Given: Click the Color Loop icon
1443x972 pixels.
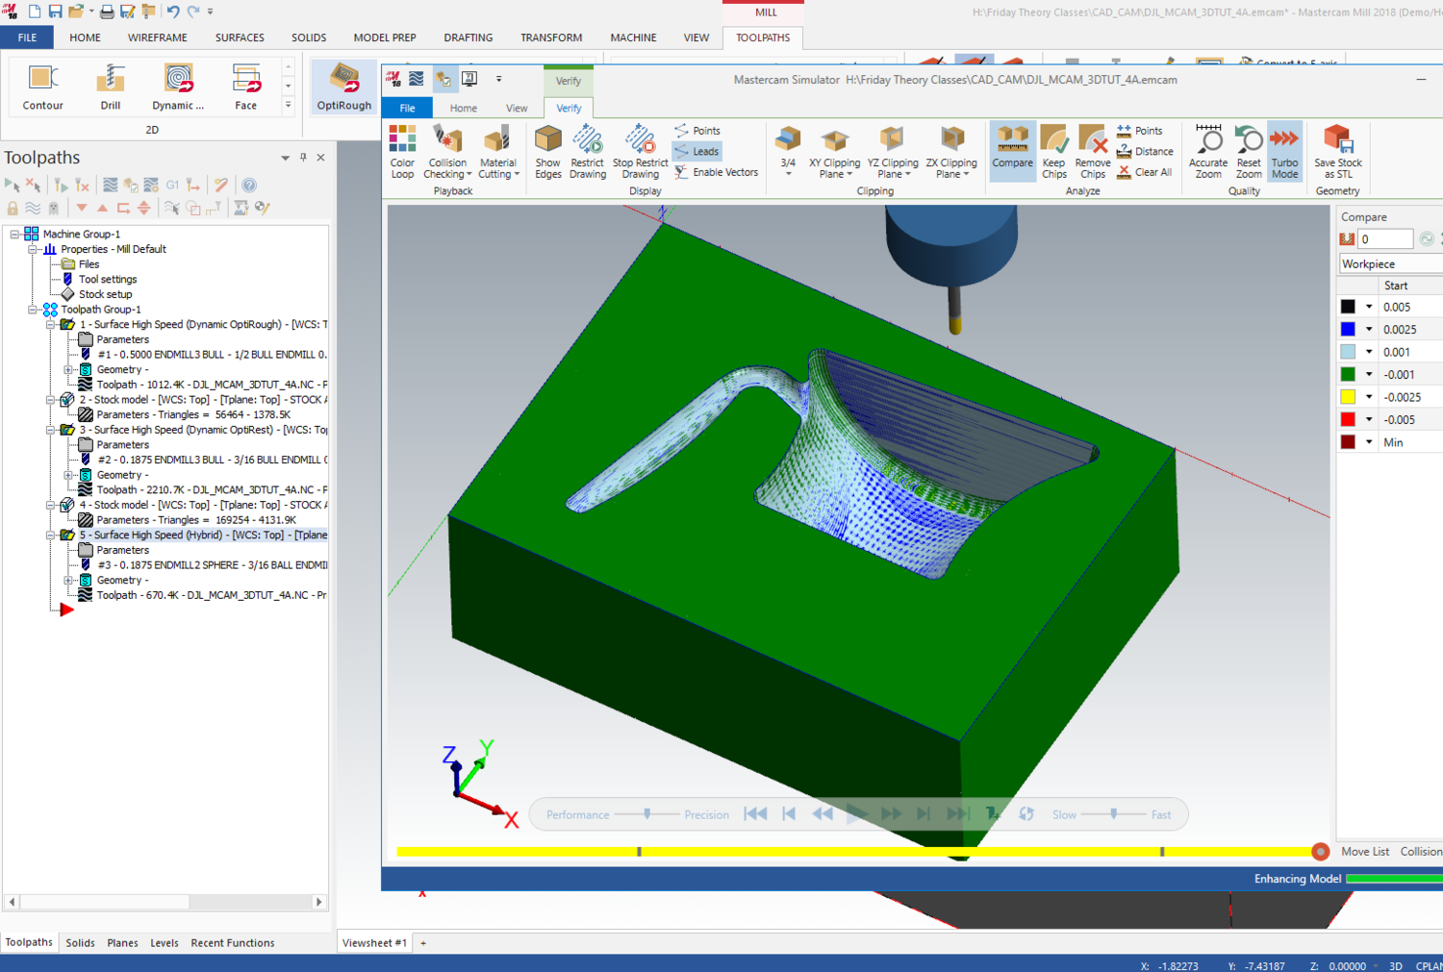Looking at the screenshot, I should pyautogui.click(x=402, y=152).
